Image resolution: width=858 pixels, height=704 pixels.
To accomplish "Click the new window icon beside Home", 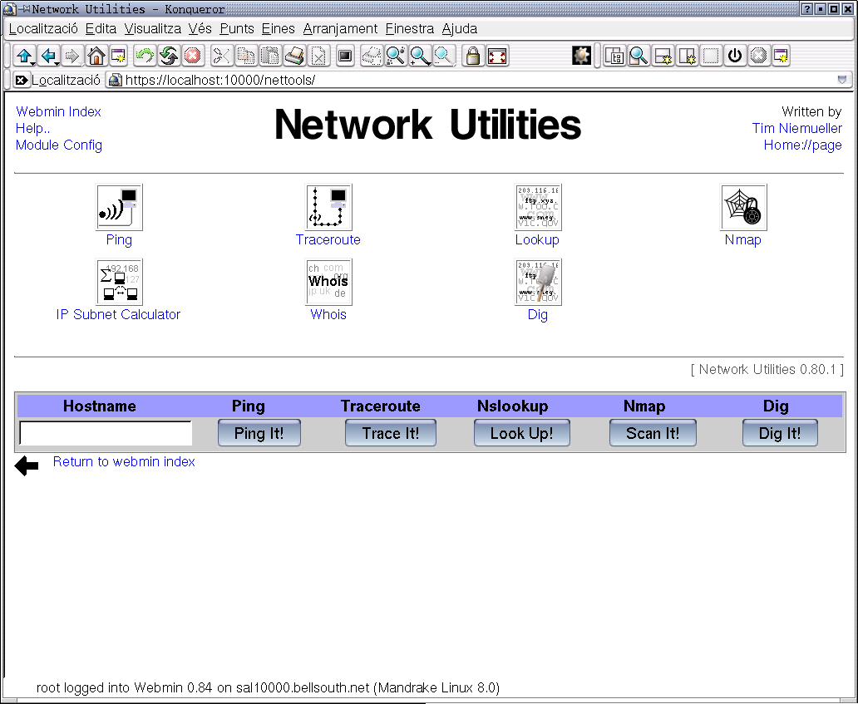I will click(119, 56).
